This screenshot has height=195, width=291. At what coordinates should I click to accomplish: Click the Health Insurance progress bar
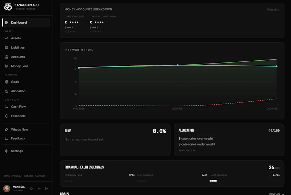[213, 181]
